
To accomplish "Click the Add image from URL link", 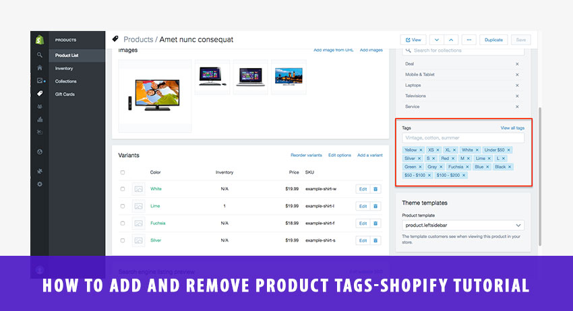I will tap(333, 50).
